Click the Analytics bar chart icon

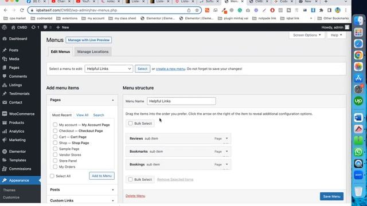[x=5, y=131]
